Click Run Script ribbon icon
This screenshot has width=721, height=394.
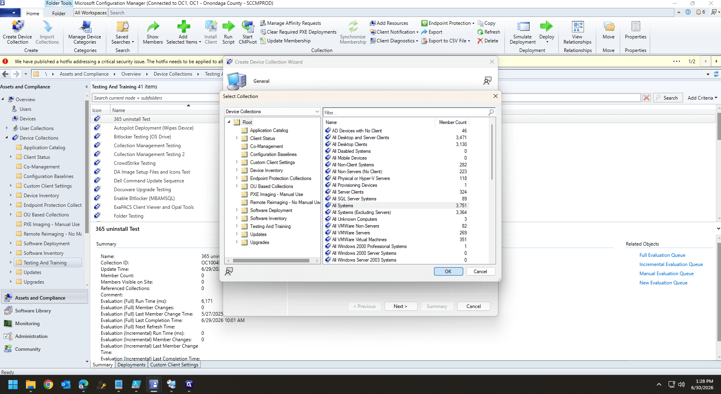coord(228,32)
